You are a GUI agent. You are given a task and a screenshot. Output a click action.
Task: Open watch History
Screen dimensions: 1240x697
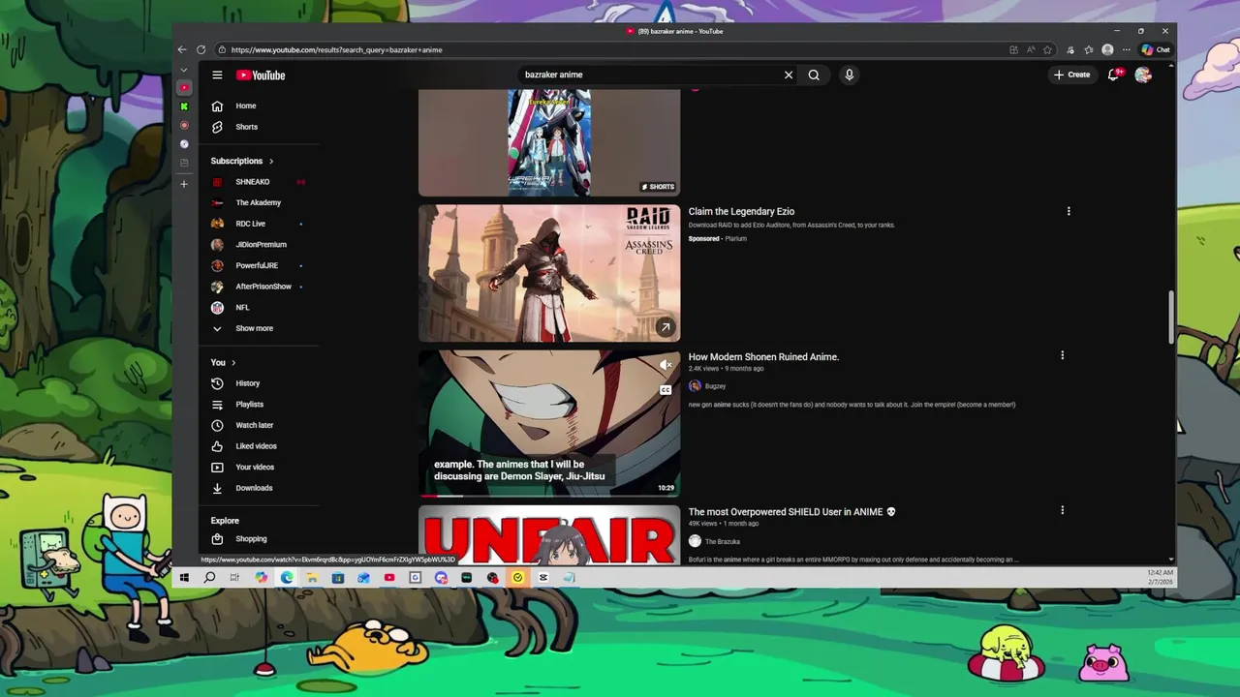(260, 383)
